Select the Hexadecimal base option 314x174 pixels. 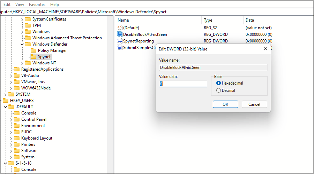tap(219, 83)
